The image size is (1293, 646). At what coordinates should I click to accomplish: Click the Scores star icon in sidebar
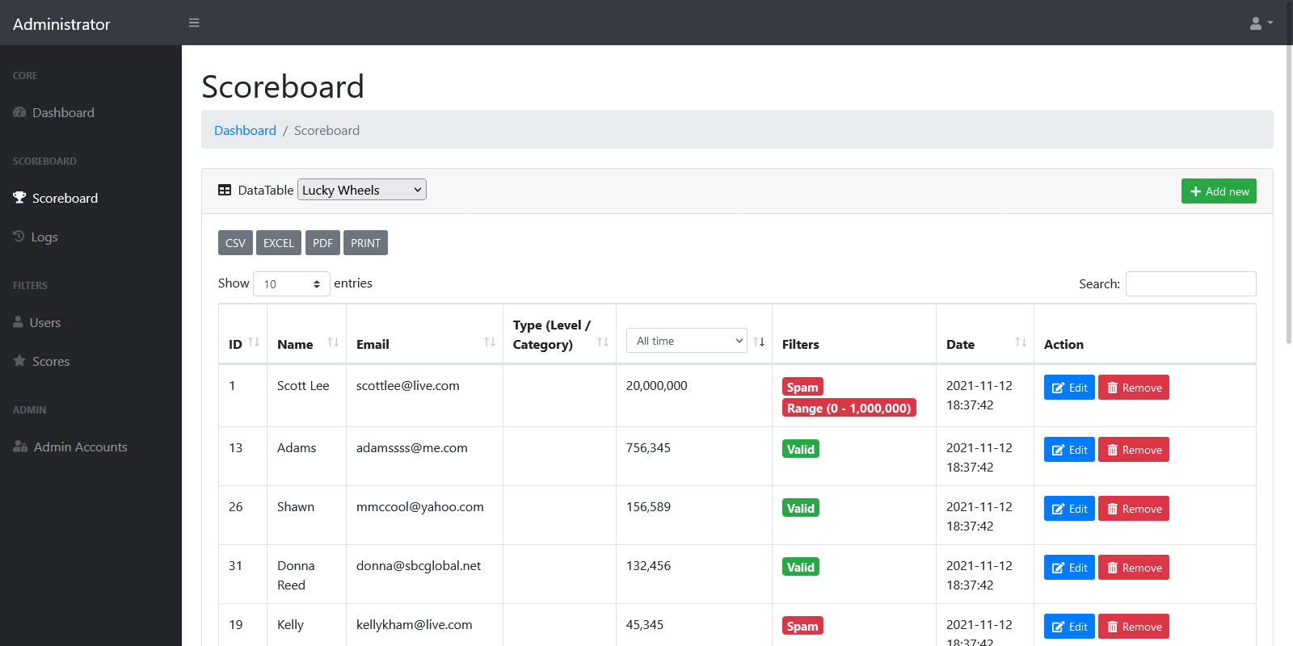click(x=19, y=361)
